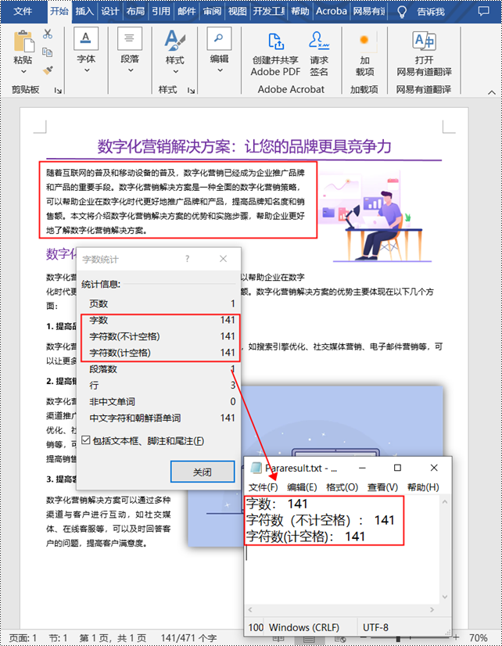Screen dimensions: 502x646
Task: Minimize the Pararesult.txt Notepad window
Action: [x=362, y=468]
